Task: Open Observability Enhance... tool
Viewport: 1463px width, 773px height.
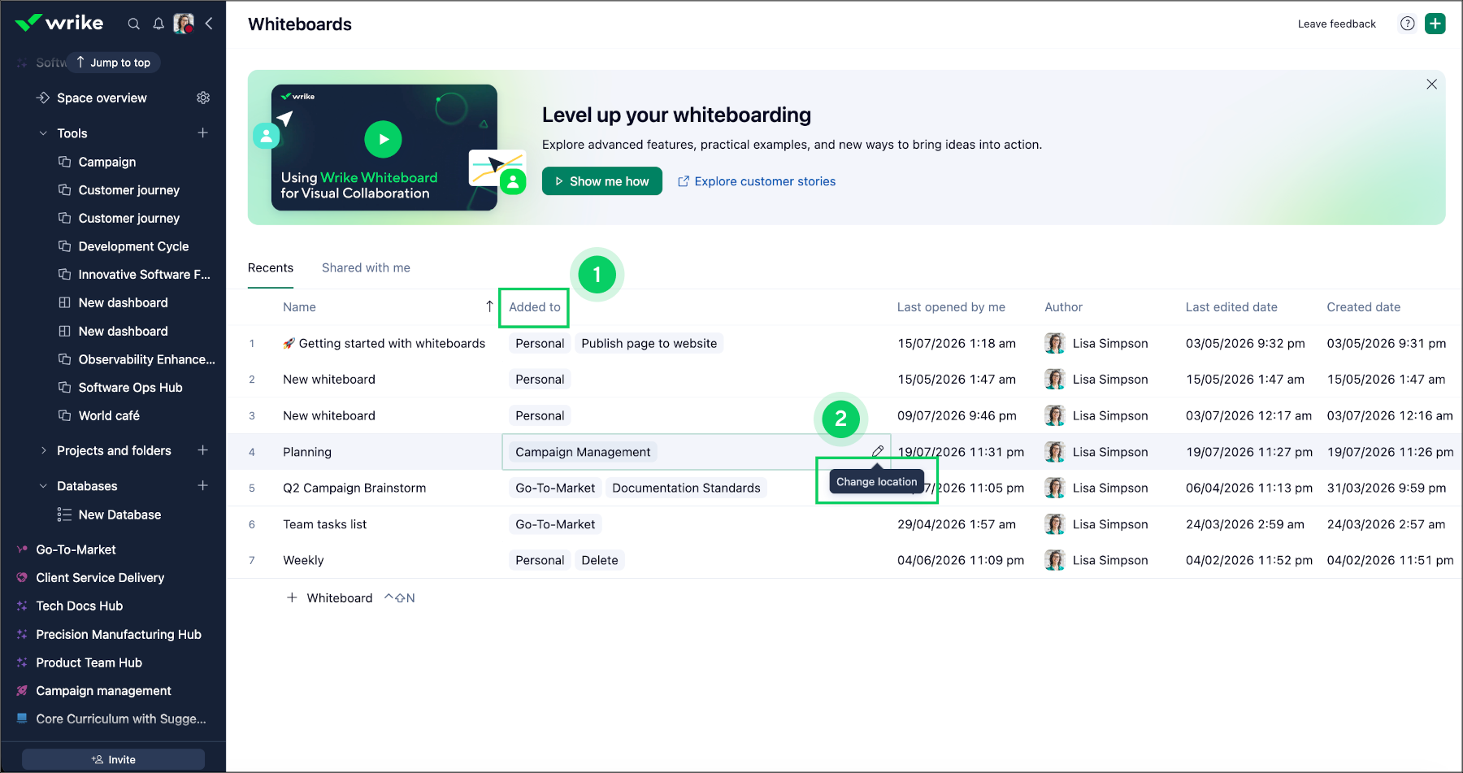Action: click(146, 359)
